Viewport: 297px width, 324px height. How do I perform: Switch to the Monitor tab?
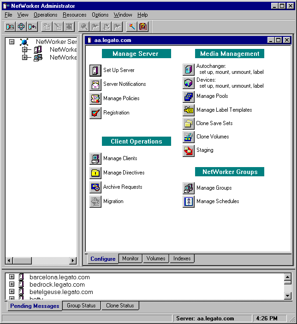coord(130,258)
